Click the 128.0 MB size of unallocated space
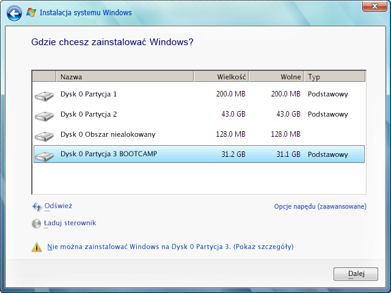The height and width of the screenshot is (293, 391). pyautogui.click(x=231, y=134)
